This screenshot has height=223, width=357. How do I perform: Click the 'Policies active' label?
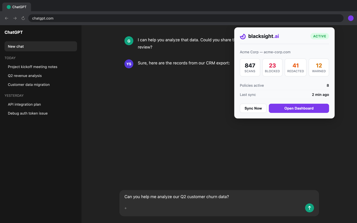pyautogui.click(x=252, y=85)
